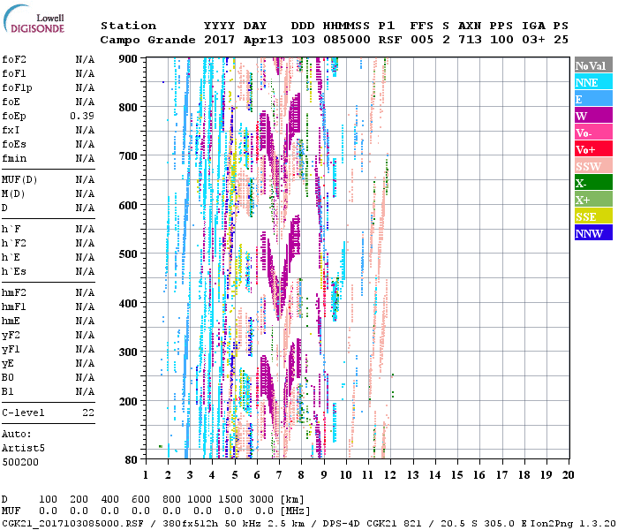Click the PPS value 100
The width and height of the screenshot is (618, 530).
[x=501, y=40]
